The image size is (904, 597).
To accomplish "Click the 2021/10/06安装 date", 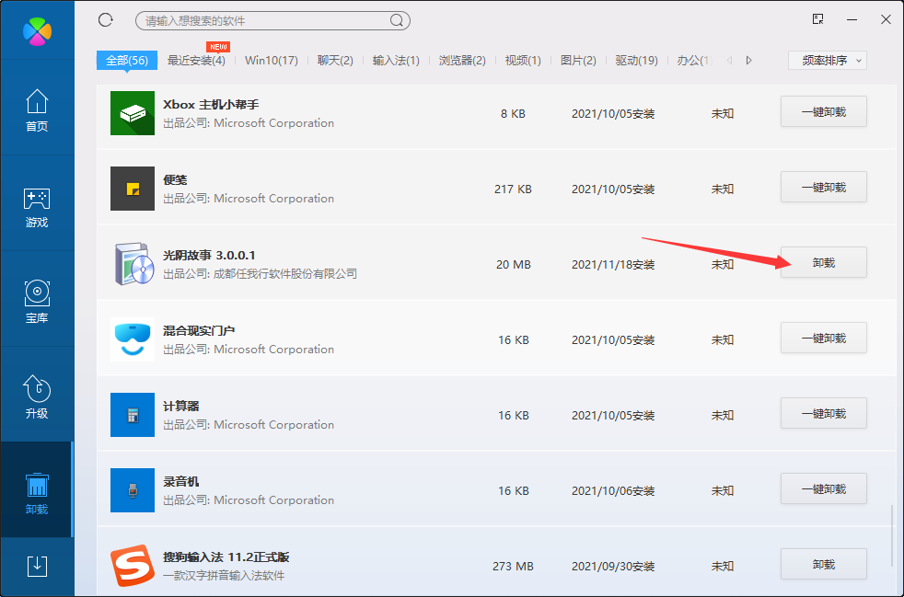I will pyautogui.click(x=613, y=491).
